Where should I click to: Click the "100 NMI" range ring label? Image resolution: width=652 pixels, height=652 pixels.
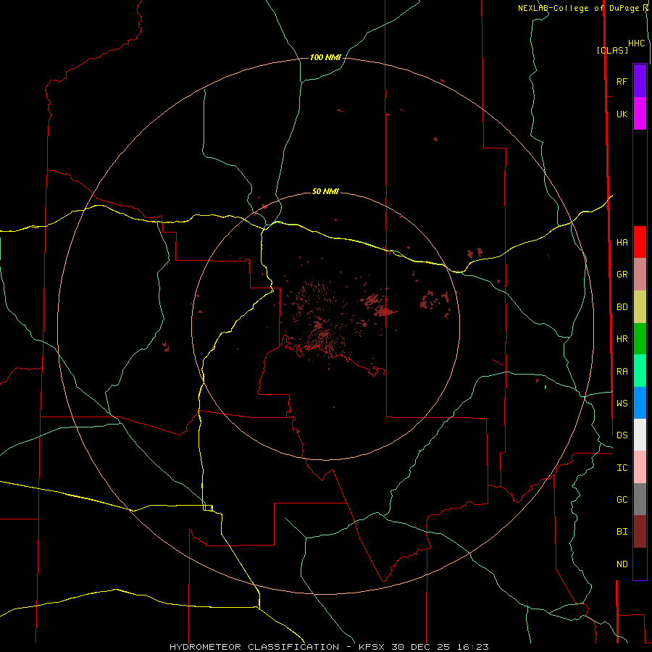click(325, 57)
